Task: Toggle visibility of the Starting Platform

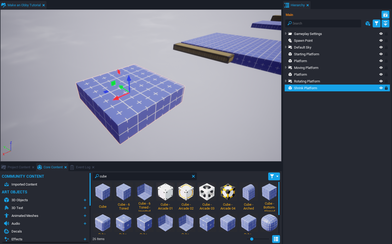Action: (381, 54)
